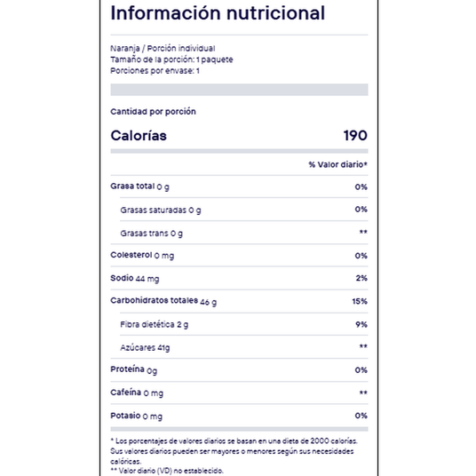Click the Grasas trans 0 g line

pos(243,233)
